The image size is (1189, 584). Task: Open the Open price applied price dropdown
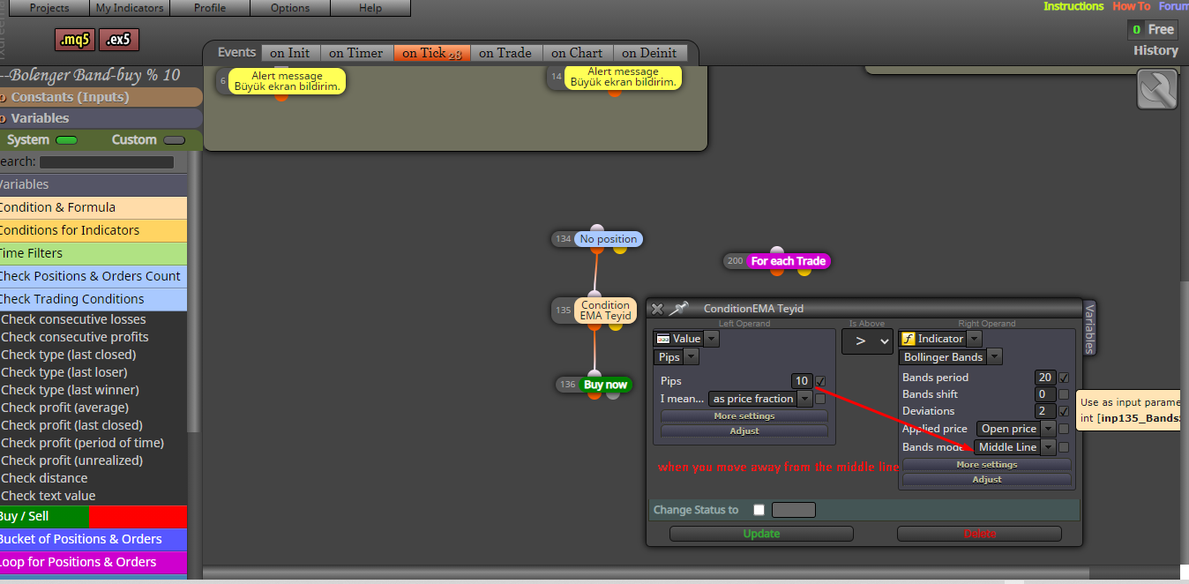(1047, 429)
